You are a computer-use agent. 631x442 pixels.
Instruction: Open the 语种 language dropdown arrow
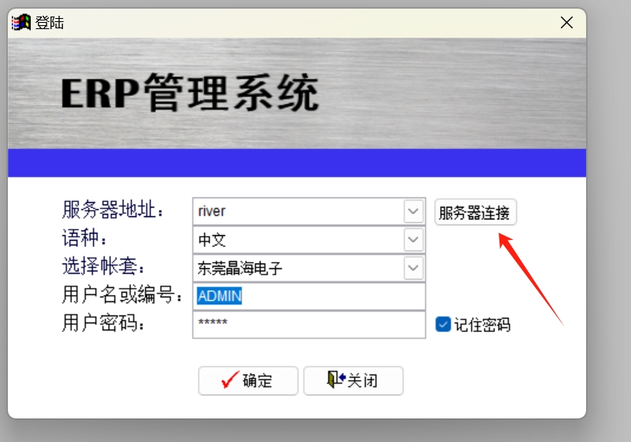click(414, 239)
